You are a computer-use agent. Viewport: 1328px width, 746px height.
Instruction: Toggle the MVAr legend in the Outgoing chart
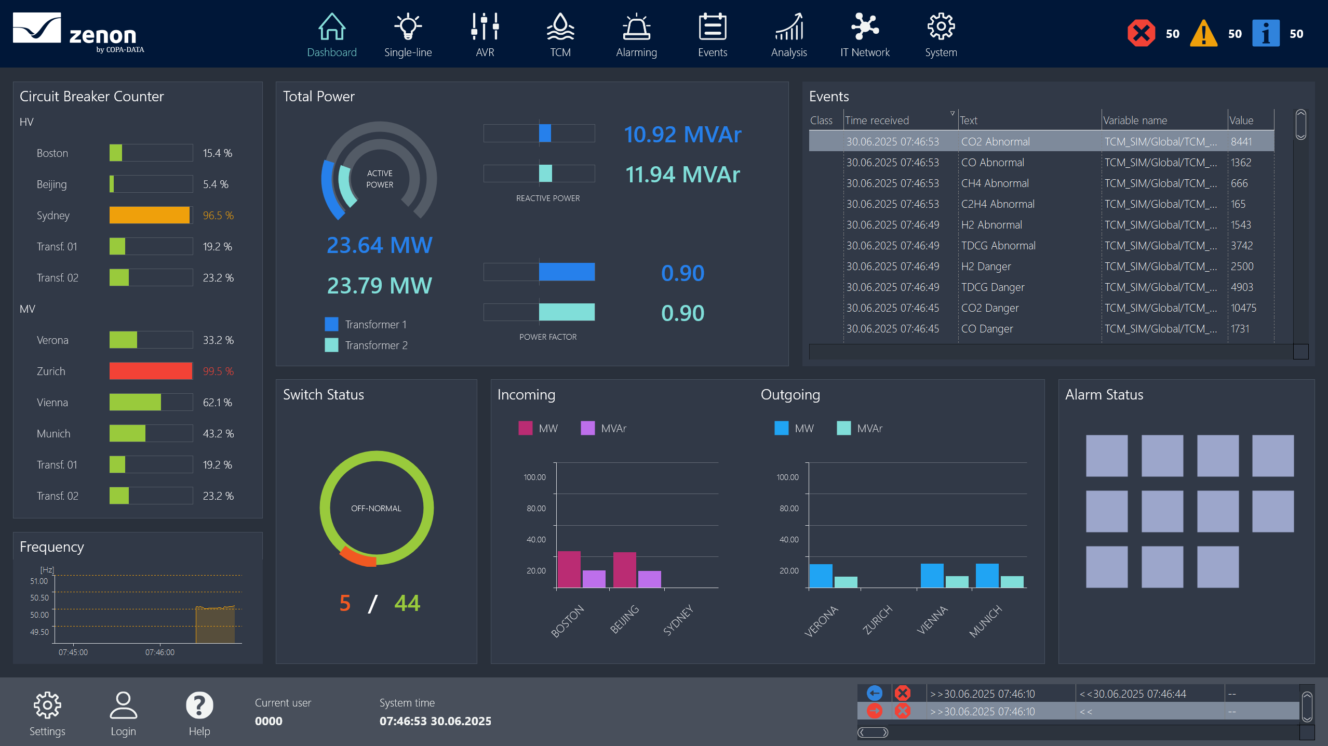click(843, 428)
